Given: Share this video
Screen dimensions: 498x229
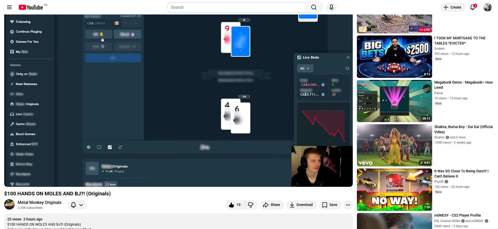Looking at the screenshot, I should pos(272,205).
